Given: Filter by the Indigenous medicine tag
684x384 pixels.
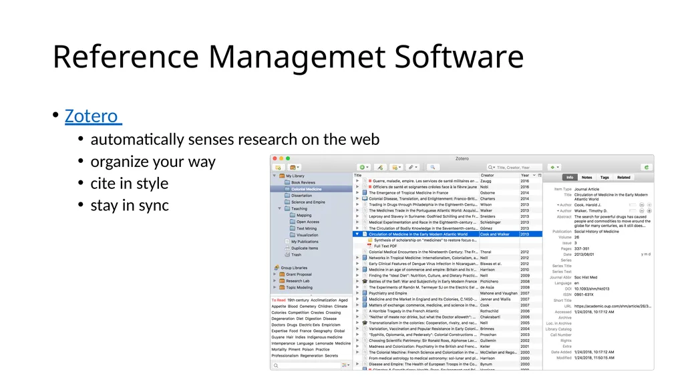Looking at the screenshot, I should (x=325, y=337).
